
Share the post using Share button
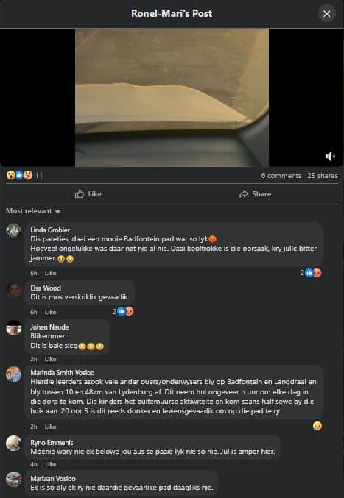(x=255, y=193)
